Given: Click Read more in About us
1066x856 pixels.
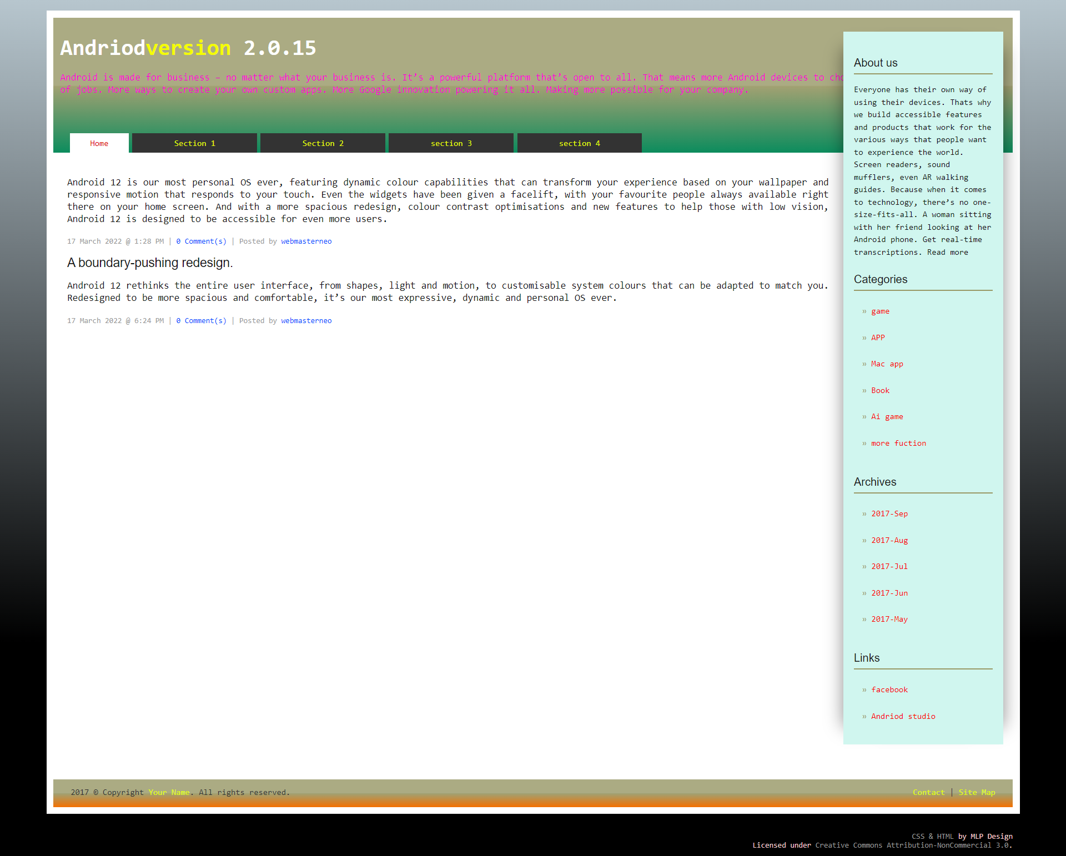Looking at the screenshot, I should (947, 252).
